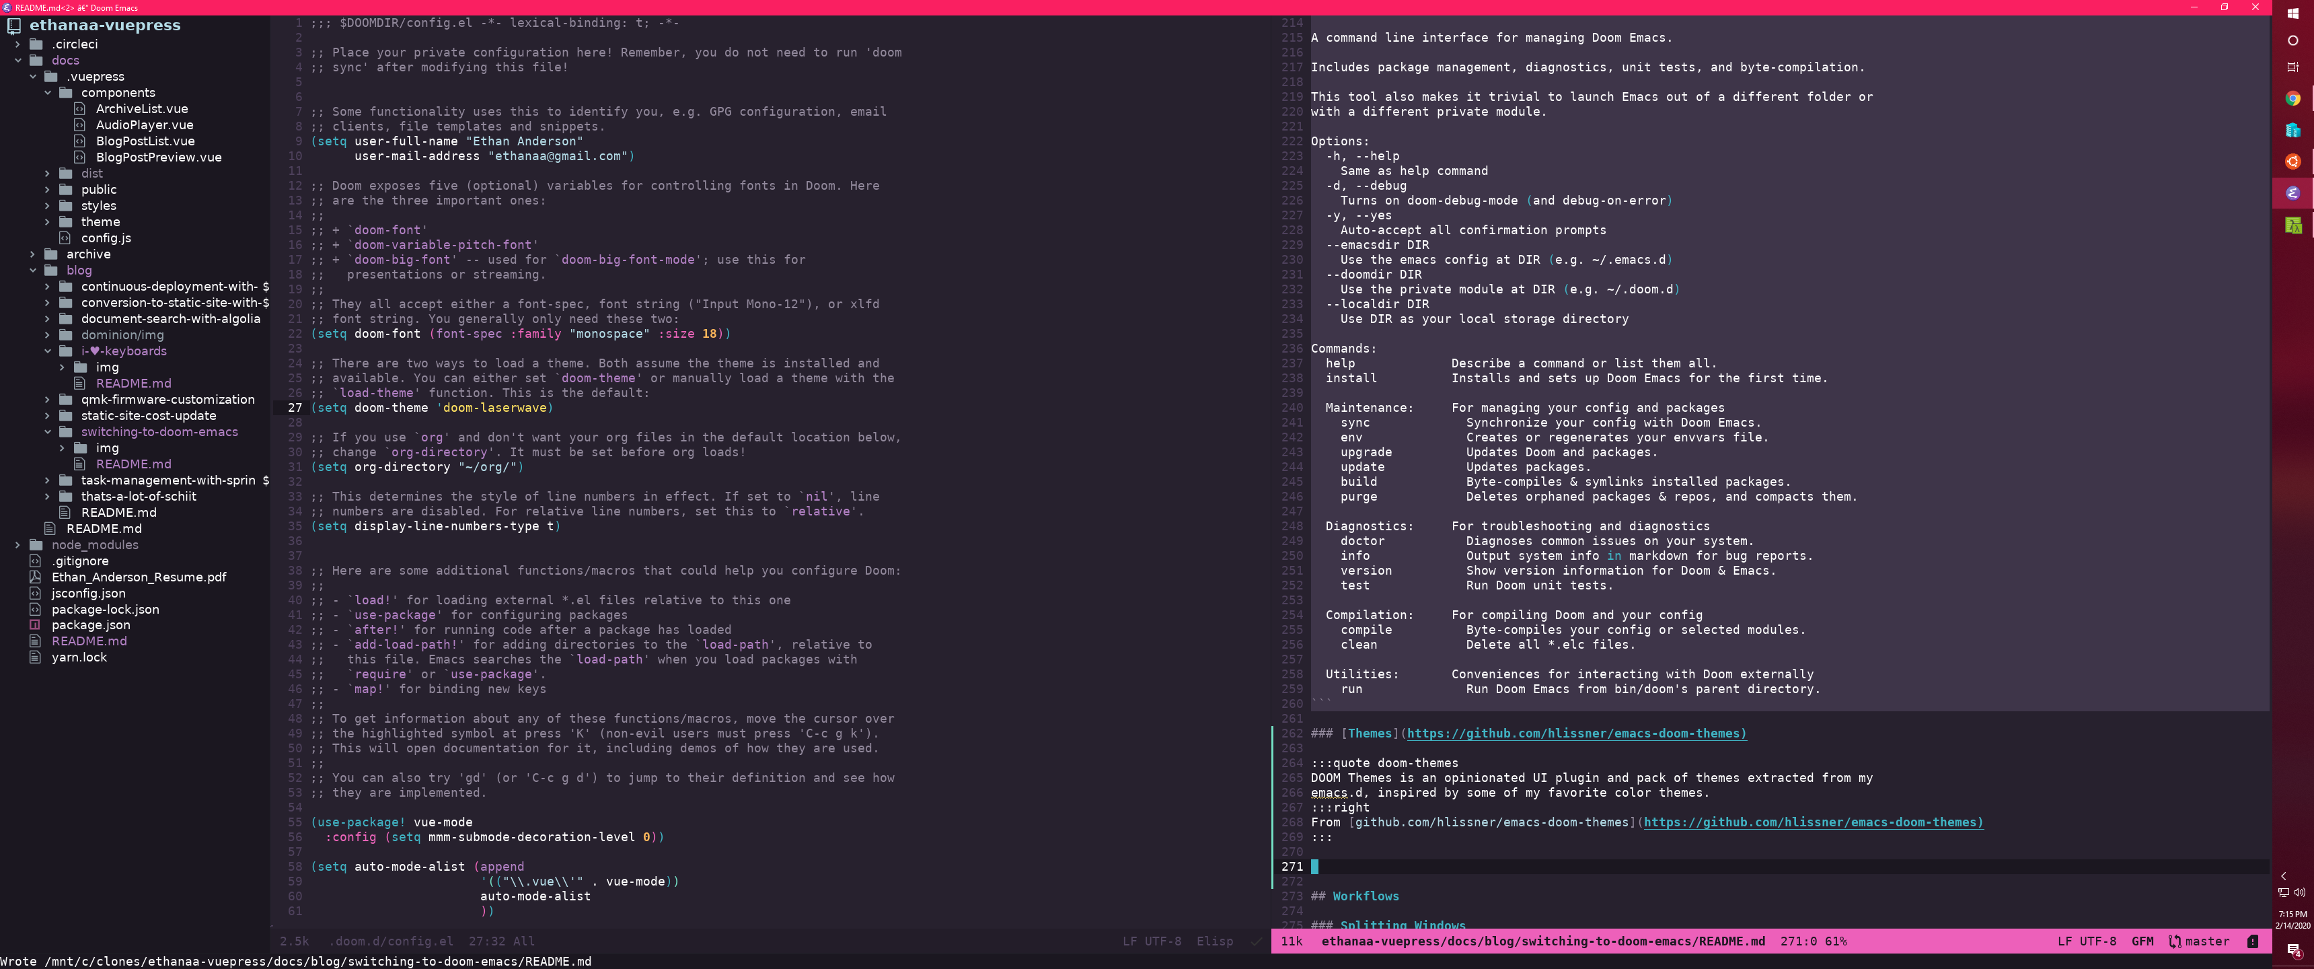This screenshot has height=969, width=2314.
Task: Click the '## Workflows' heading line
Action: click(1355, 896)
